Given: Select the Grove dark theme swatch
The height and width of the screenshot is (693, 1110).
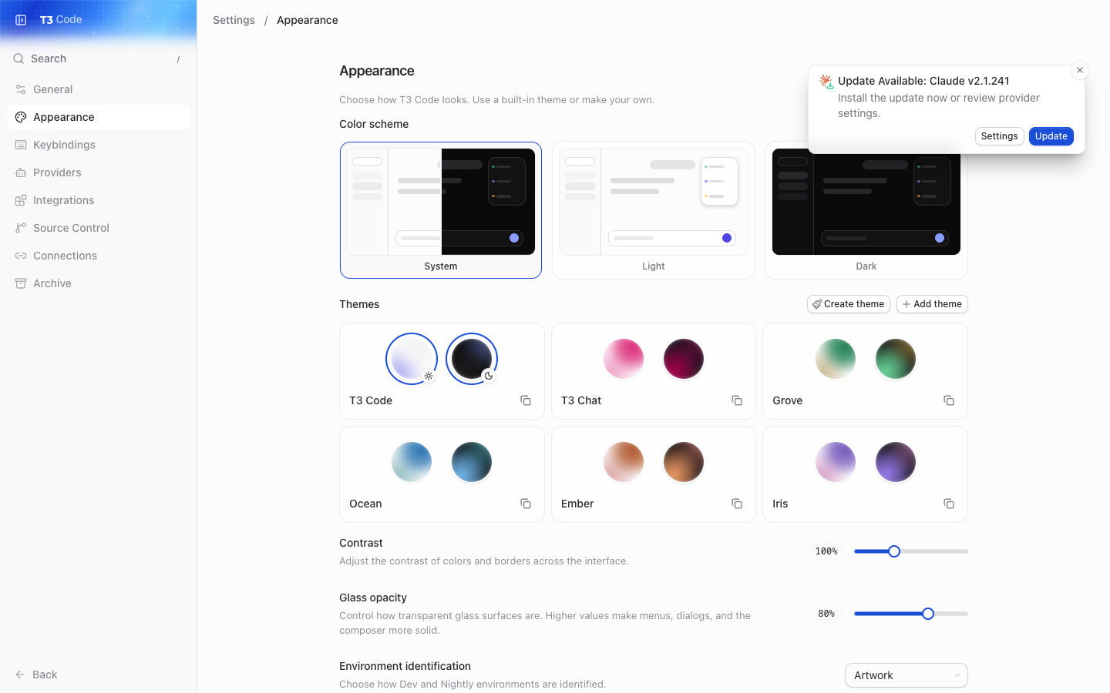Looking at the screenshot, I should 896,359.
